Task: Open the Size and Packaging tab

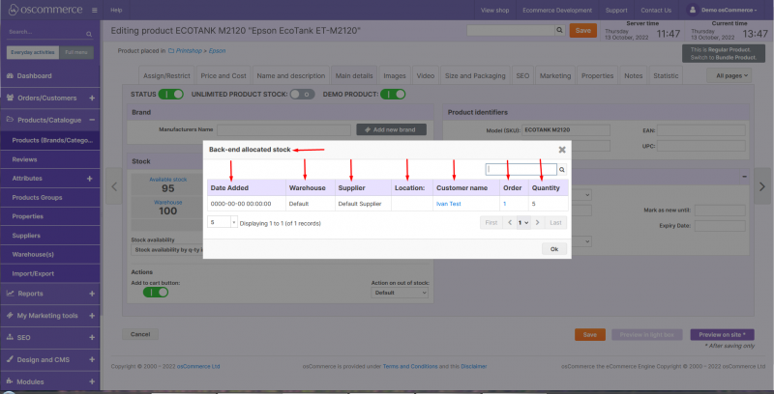Action: point(474,74)
